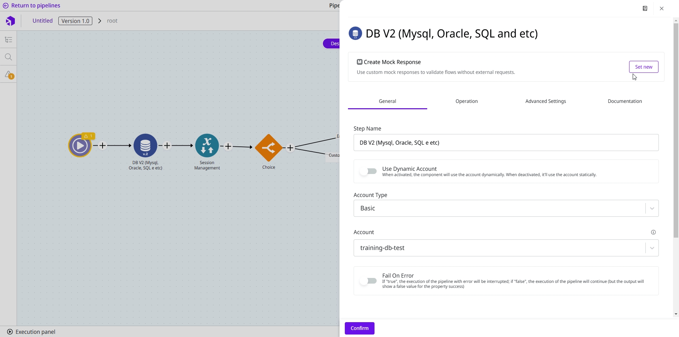Click the Account field info icon
The height and width of the screenshot is (337, 679).
click(653, 232)
